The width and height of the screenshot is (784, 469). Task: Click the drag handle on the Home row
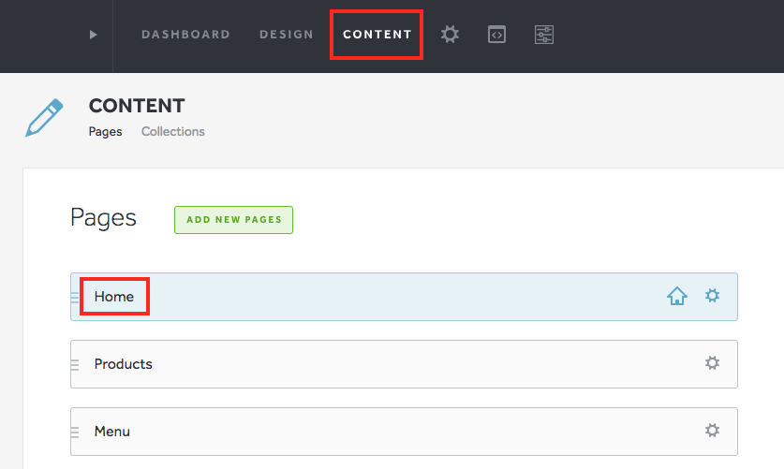(x=75, y=297)
